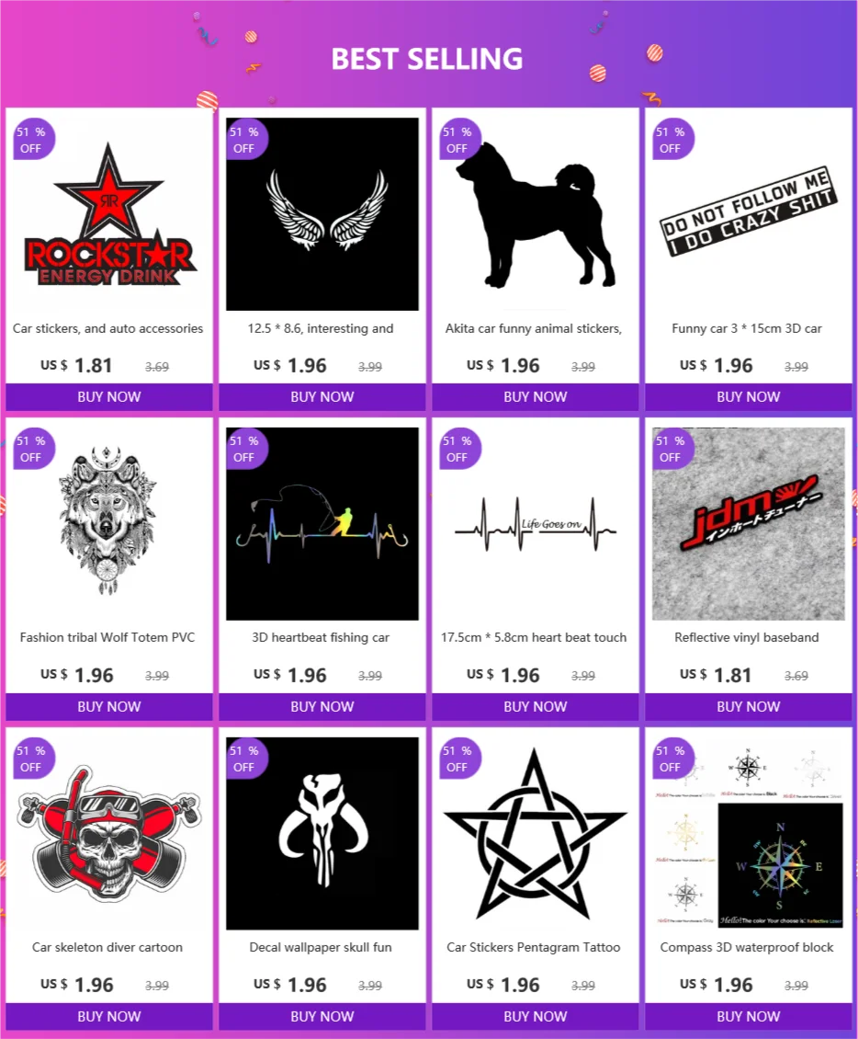Open the pentagram star sticker image

tap(536, 834)
